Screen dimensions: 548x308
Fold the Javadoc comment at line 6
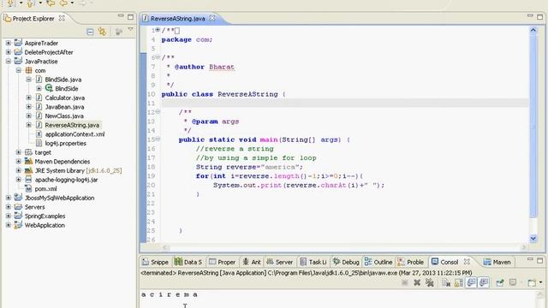158,57
